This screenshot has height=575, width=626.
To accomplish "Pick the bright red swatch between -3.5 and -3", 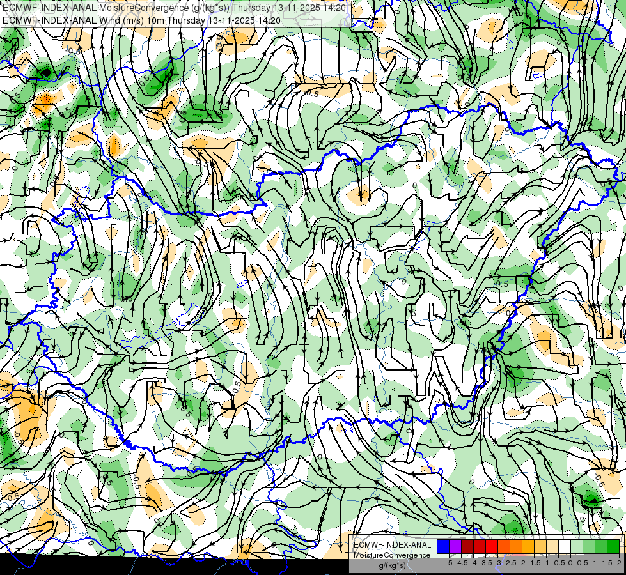I will coord(492,546).
